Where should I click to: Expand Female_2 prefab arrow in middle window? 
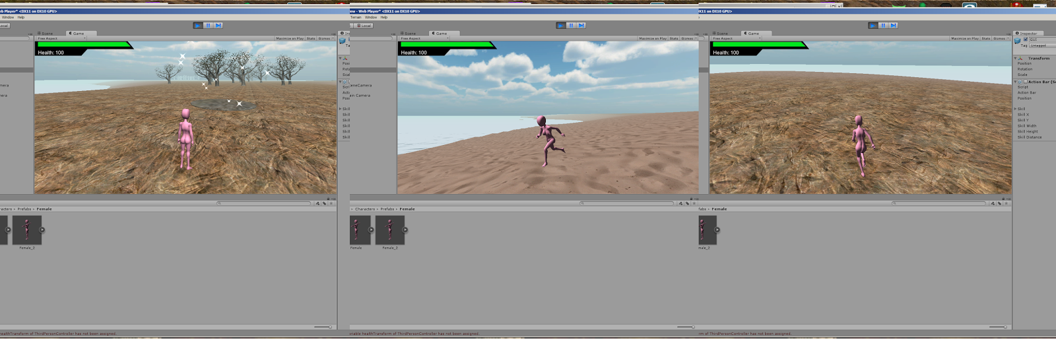coord(405,230)
